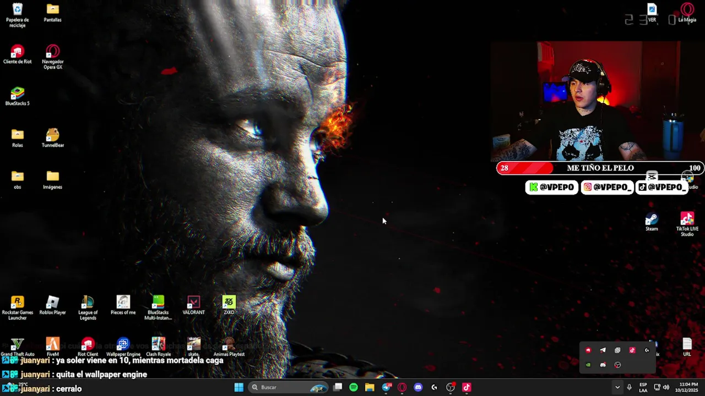705x396 pixels.
Task: Select Grand Theft Auto desktop icon
Action: [17, 347]
